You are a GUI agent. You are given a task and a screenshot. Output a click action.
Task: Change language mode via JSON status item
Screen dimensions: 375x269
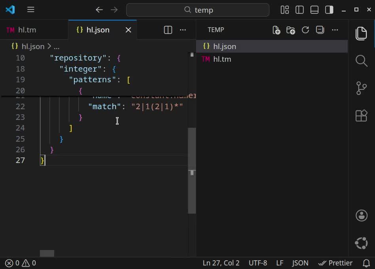pyautogui.click(x=300, y=263)
